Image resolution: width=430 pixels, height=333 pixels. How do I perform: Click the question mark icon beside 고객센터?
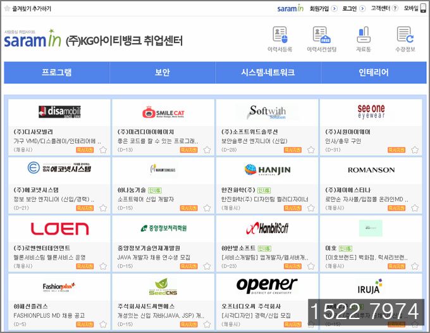coord(395,8)
